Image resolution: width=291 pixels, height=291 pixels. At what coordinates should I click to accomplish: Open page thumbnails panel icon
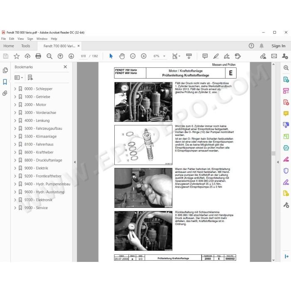pos(5,70)
